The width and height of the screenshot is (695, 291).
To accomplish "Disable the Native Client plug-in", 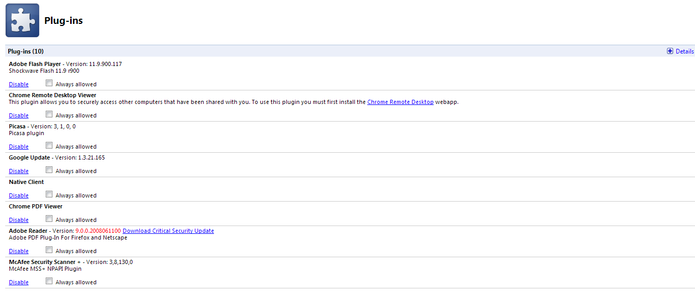I will coord(19,195).
